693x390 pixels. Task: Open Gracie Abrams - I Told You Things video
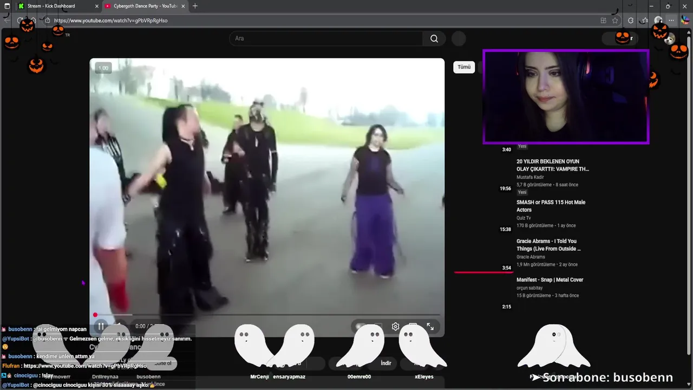pyautogui.click(x=548, y=245)
